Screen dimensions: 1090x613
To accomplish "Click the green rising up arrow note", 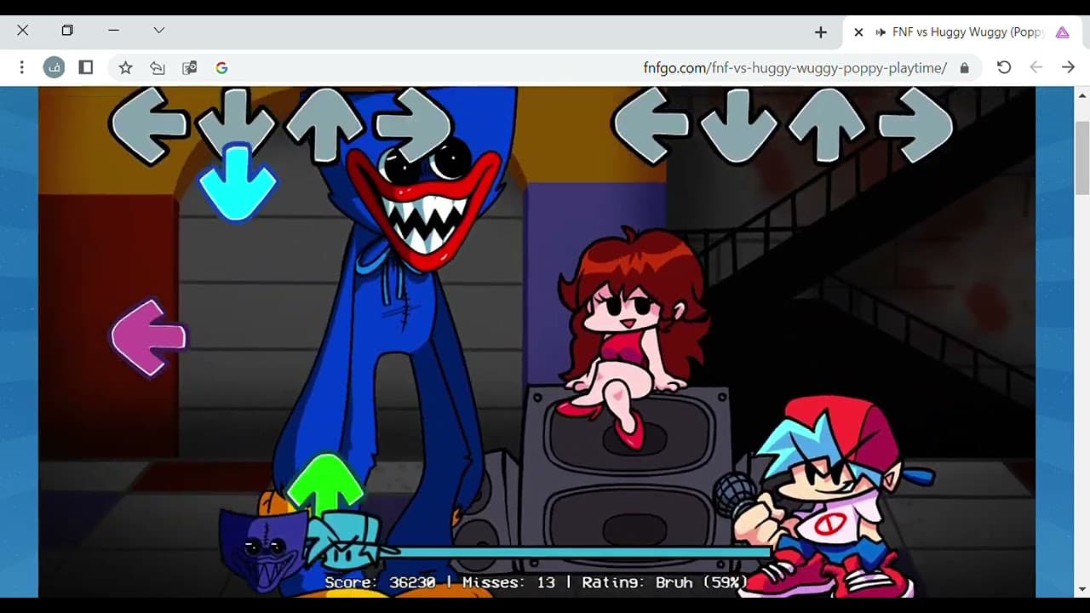I will [325, 485].
